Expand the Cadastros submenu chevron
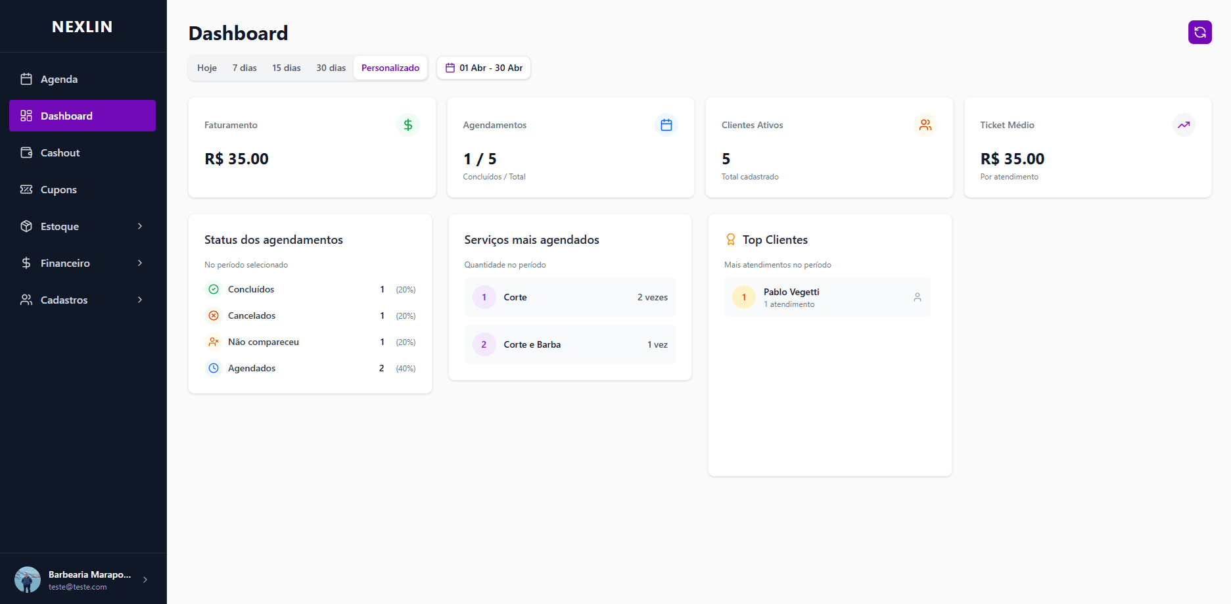 (x=140, y=300)
